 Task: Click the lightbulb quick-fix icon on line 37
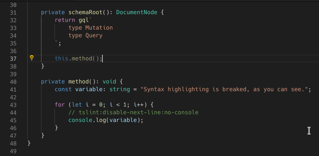pyautogui.click(x=32, y=58)
